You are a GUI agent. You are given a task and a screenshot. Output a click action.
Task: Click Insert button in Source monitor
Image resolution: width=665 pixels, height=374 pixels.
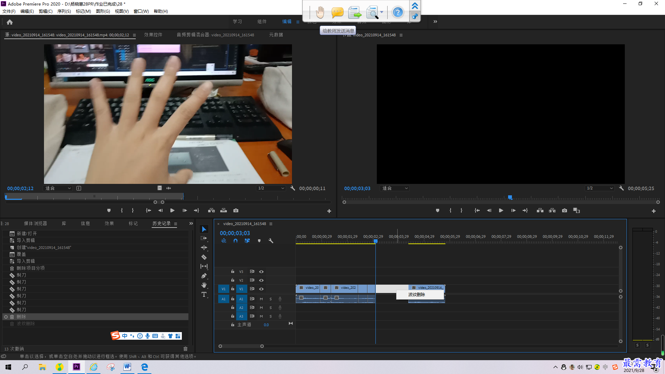(x=211, y=211)
